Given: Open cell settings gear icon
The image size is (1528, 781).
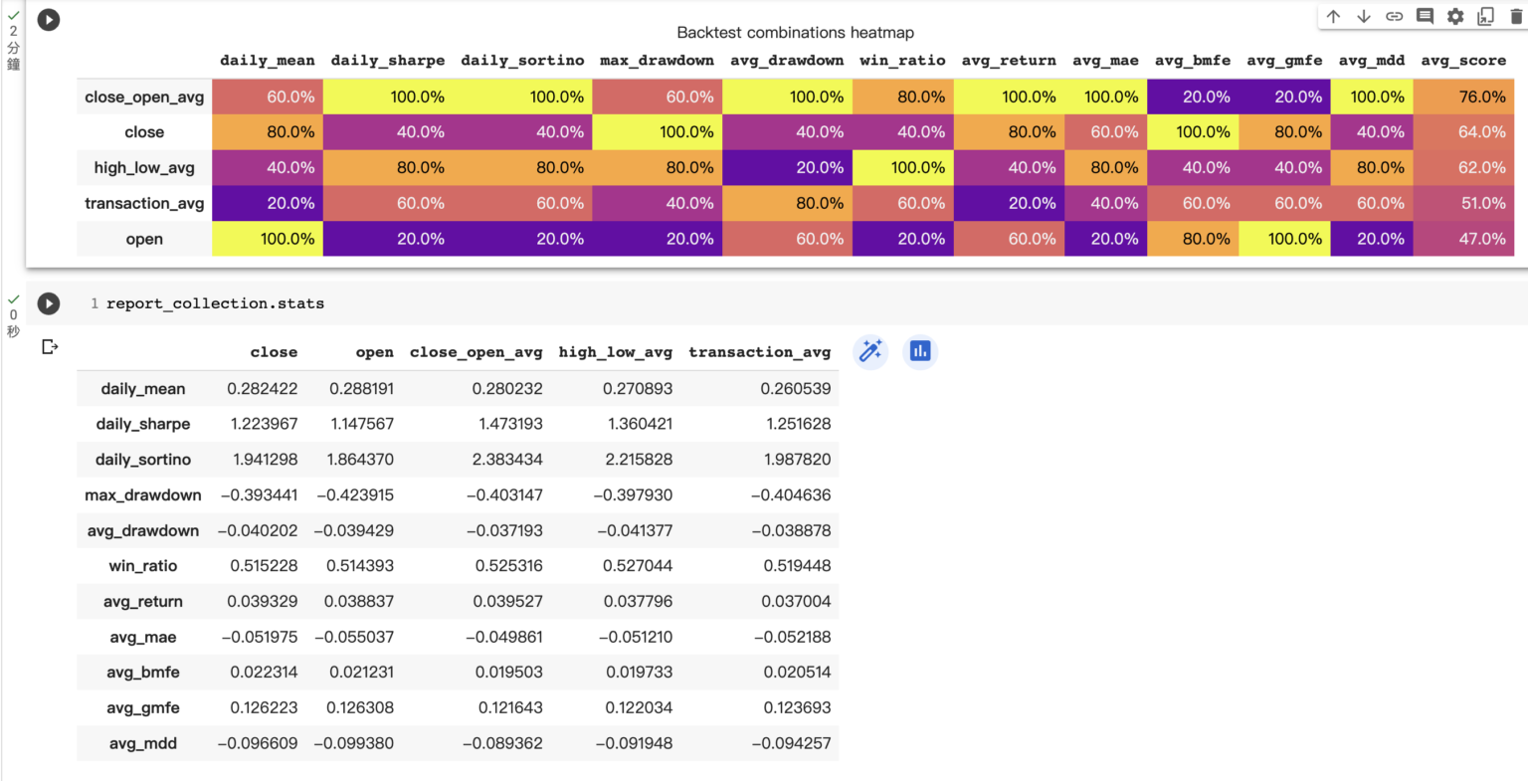Looking at the screenshot, I should (1455, 16).
